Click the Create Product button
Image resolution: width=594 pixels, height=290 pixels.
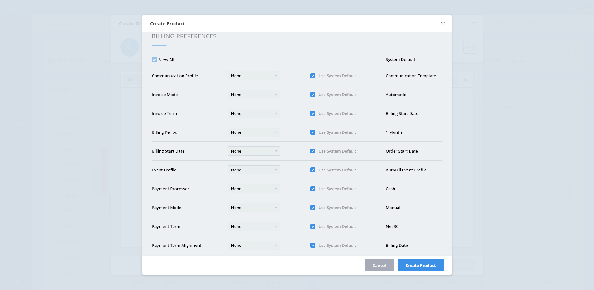[420, 265]
